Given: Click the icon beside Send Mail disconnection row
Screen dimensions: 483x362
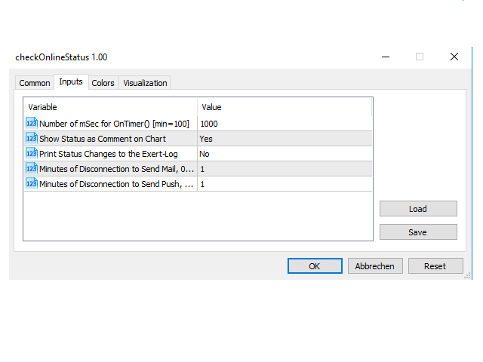Looking at the screenshot, I should point(31,168).
